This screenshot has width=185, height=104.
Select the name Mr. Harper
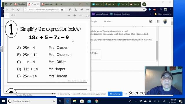[x=57, y=69]
